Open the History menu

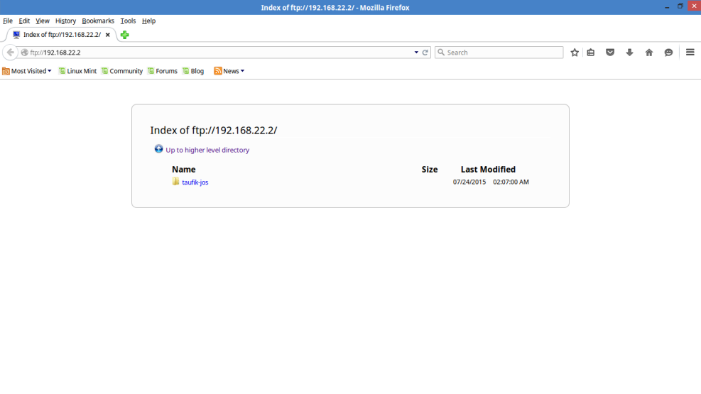point(65,21)
